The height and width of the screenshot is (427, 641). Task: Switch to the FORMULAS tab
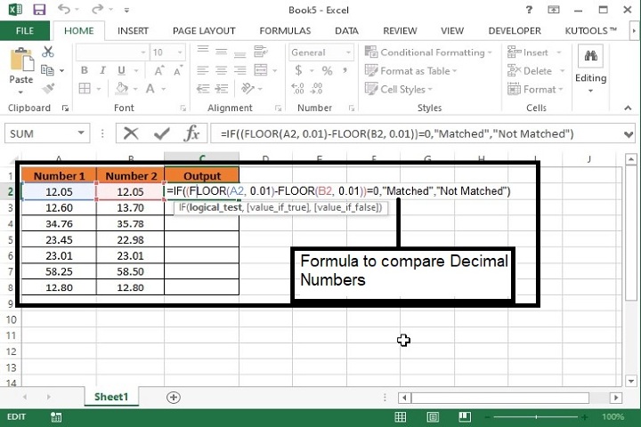point(285,30)
